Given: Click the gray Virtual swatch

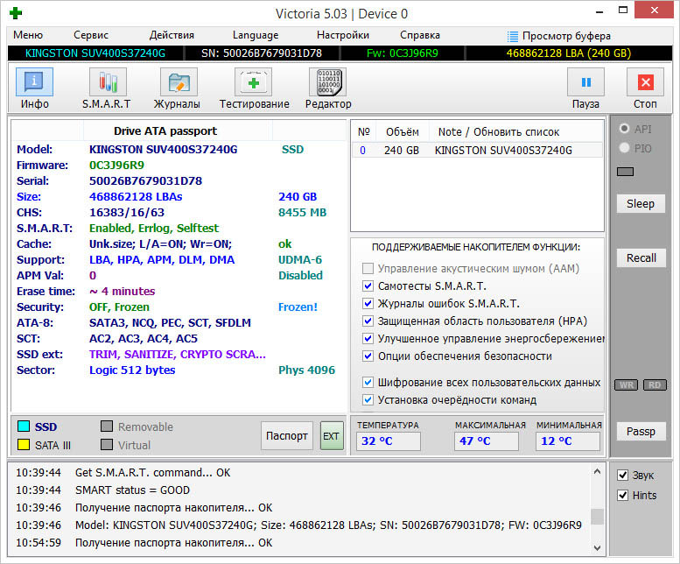Looking at the screenshot, I should (x=107, y=445).
